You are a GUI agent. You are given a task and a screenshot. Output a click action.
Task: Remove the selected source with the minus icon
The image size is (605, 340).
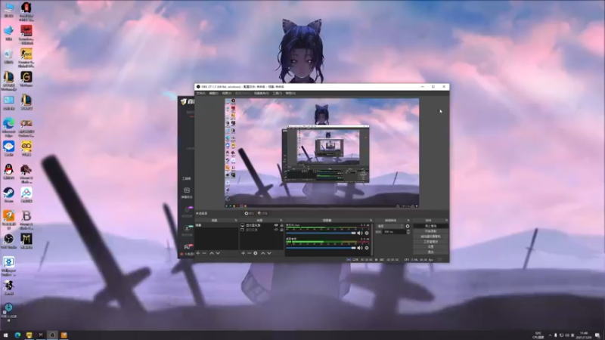point(249,253)
